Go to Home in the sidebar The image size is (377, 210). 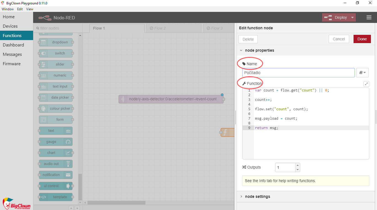pos(17,17)
